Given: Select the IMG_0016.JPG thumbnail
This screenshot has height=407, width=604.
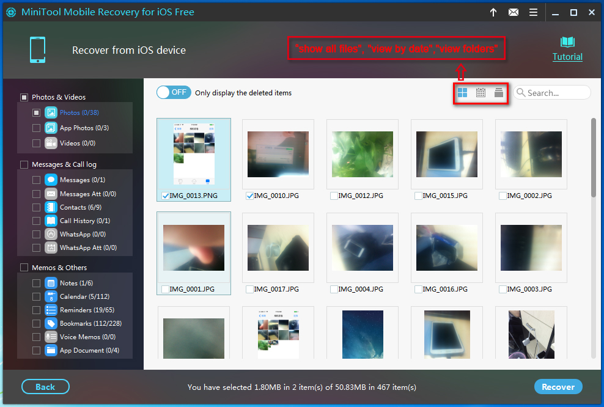Looking at the screenshot, I should (447, 248).
